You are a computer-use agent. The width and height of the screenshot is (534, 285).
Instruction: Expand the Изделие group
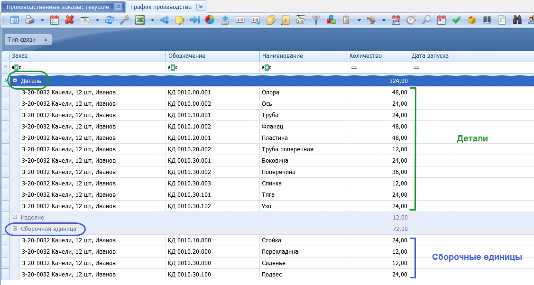coord(15,217)
